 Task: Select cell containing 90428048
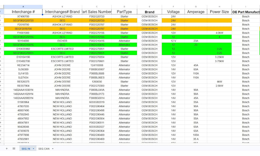click(23, 127)
